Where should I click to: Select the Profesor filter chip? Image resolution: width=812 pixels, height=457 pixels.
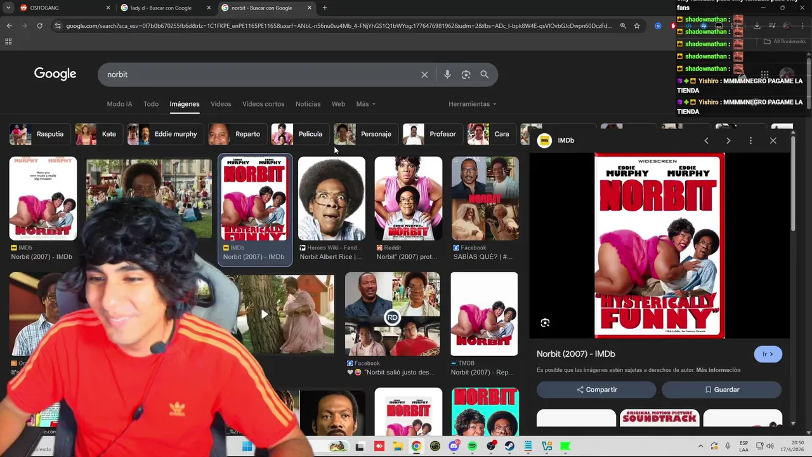(431, 134)
